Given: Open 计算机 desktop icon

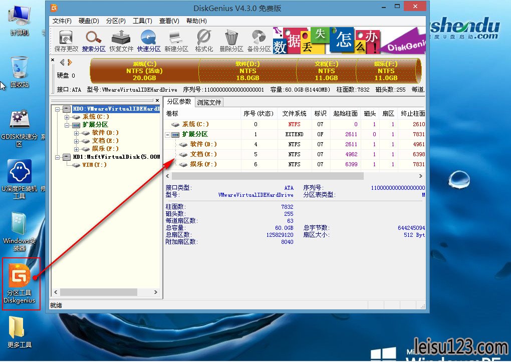Looking at the screenshot, I should pos(19,20).
